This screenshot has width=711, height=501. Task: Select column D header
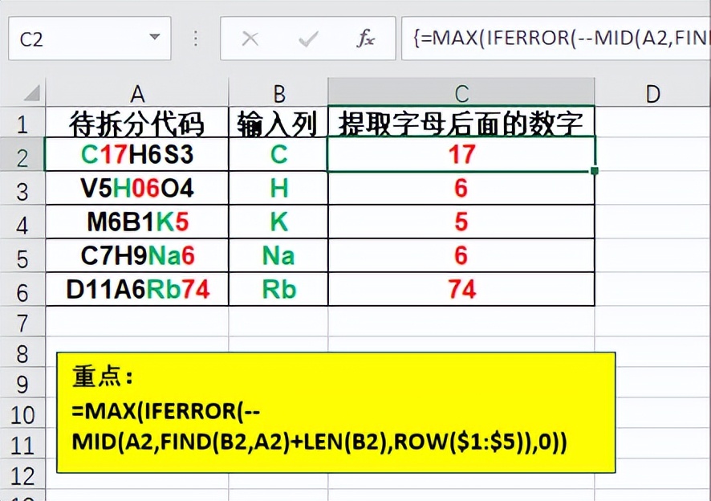652,93
